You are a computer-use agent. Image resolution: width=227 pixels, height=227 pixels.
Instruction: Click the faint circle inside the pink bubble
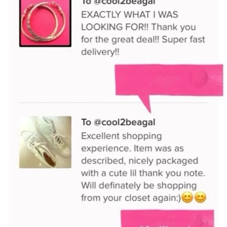tap(198, 78)
